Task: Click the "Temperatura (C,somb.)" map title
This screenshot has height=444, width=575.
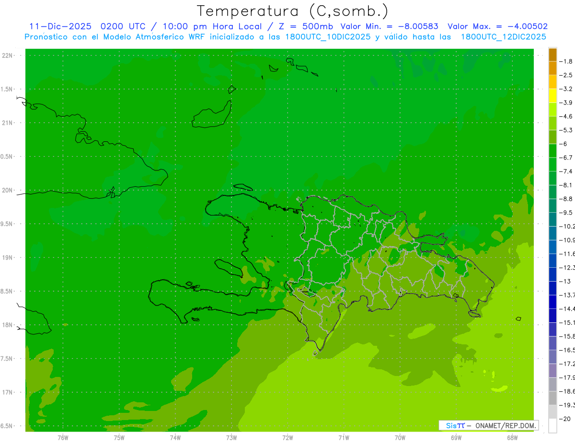Action: [x=293, y=11]
